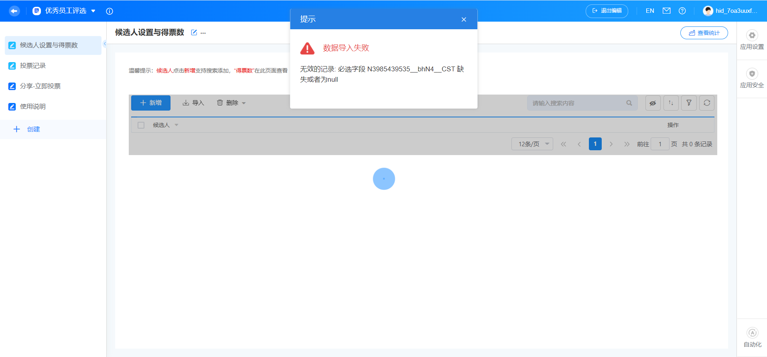This screenshot has height=357, width=767.
Task: Click the back arrow icon in header
Action: click(14, 11)
